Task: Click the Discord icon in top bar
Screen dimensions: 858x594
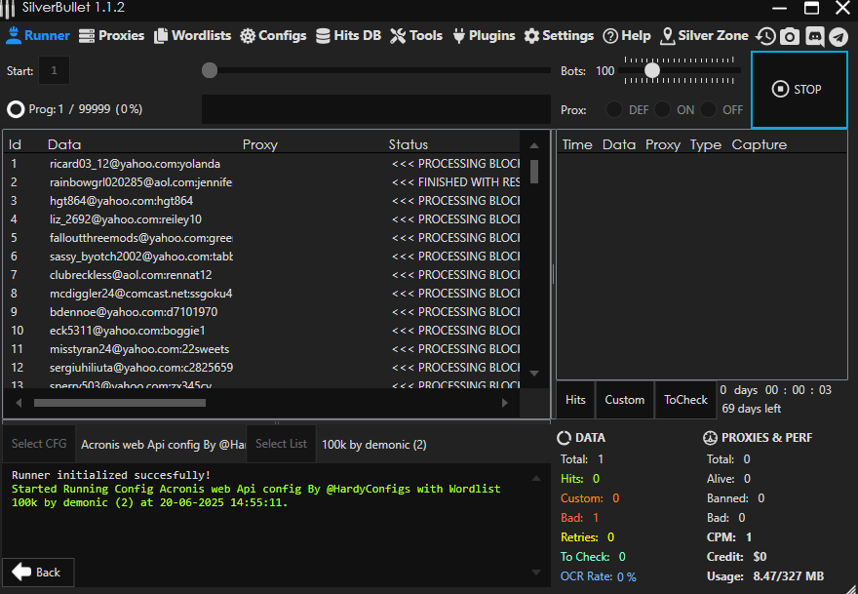Action: coord(814,37)
